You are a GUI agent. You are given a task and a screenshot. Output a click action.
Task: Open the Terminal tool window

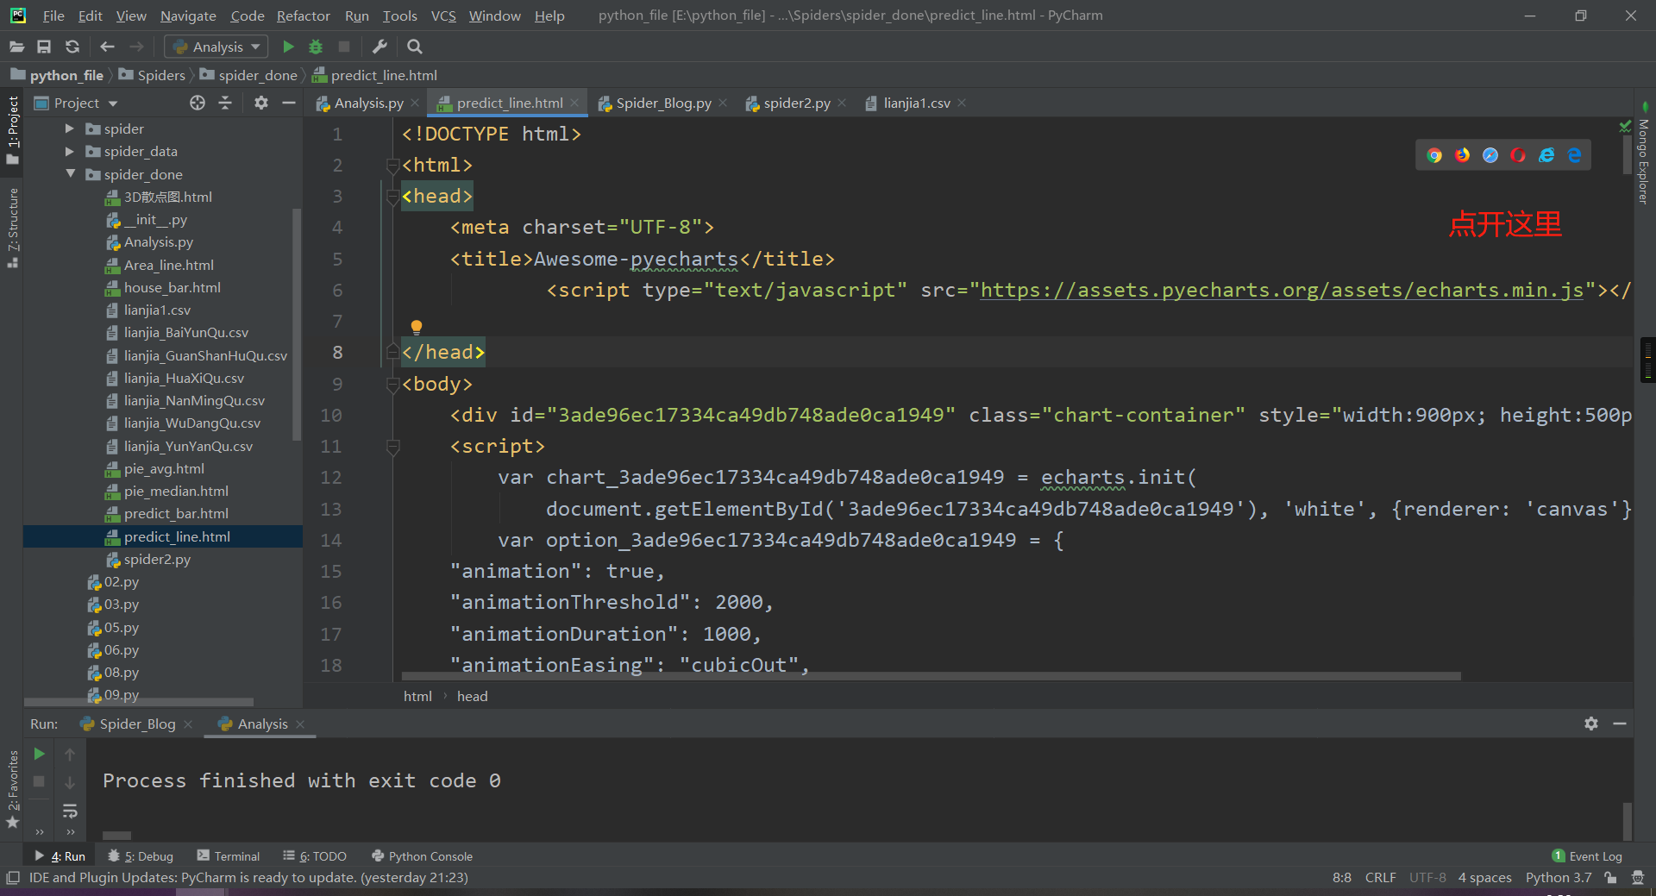coord(228,856)
